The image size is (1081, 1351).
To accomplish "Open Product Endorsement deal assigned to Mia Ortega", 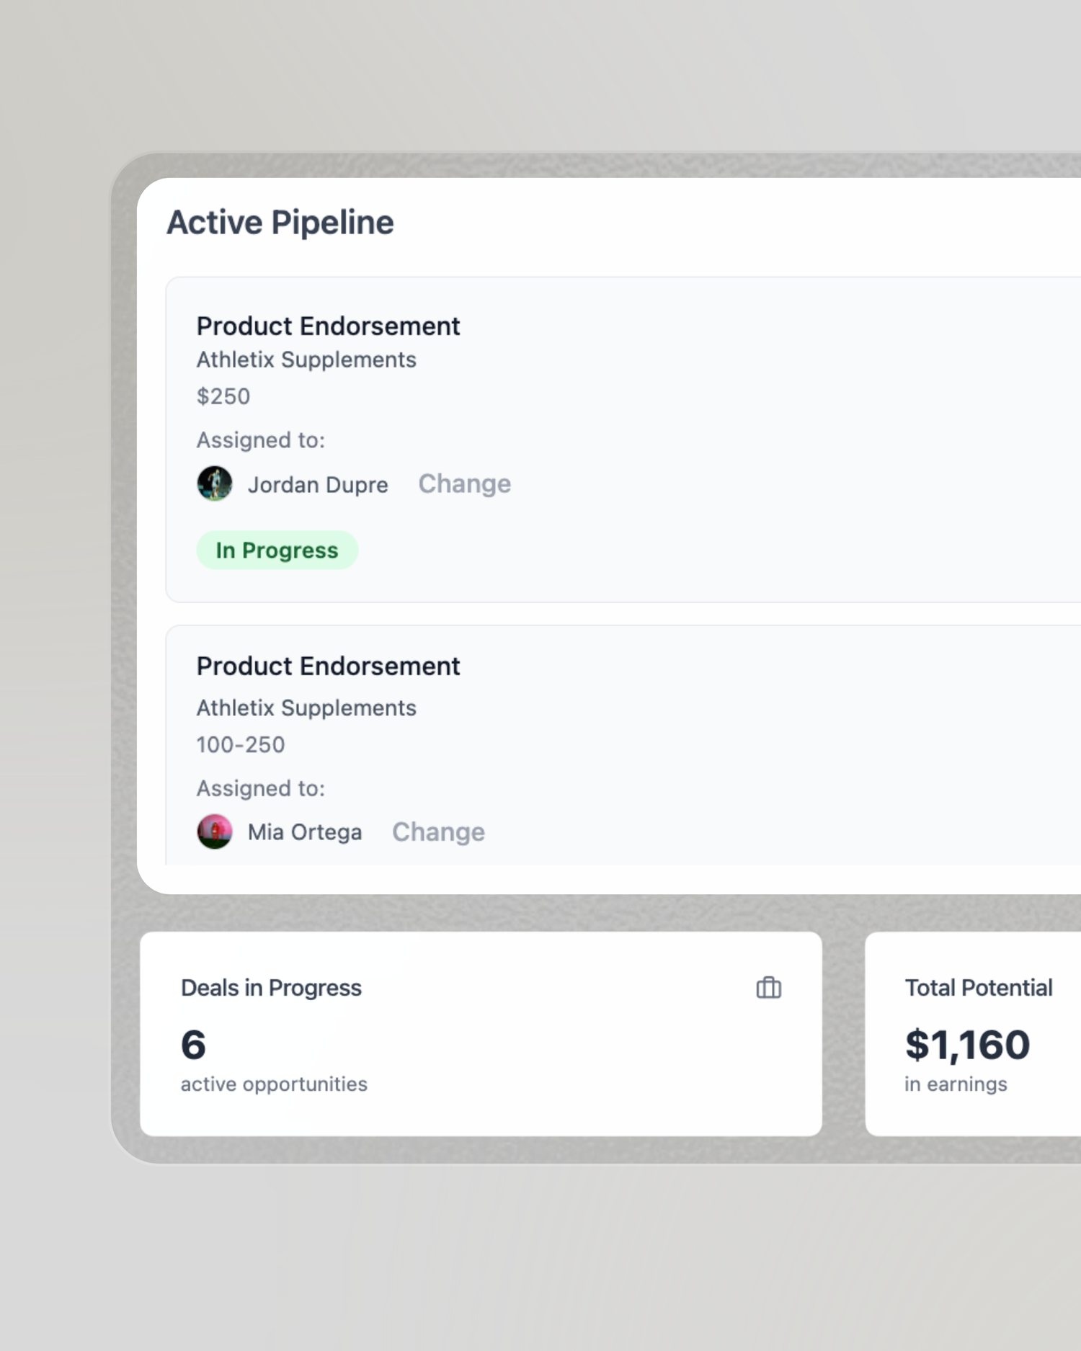I will tap(328, 666).
